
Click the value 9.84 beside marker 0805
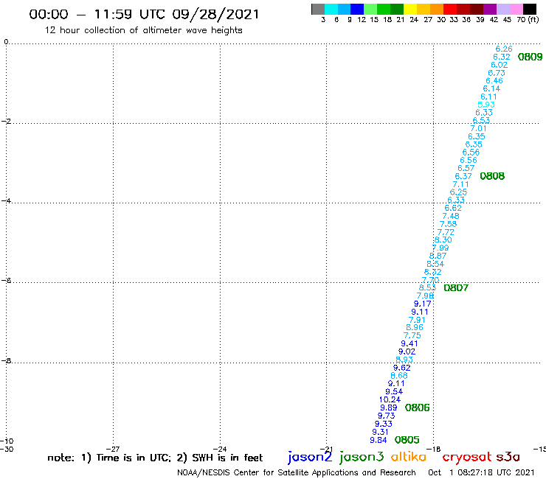pos(379,440)
